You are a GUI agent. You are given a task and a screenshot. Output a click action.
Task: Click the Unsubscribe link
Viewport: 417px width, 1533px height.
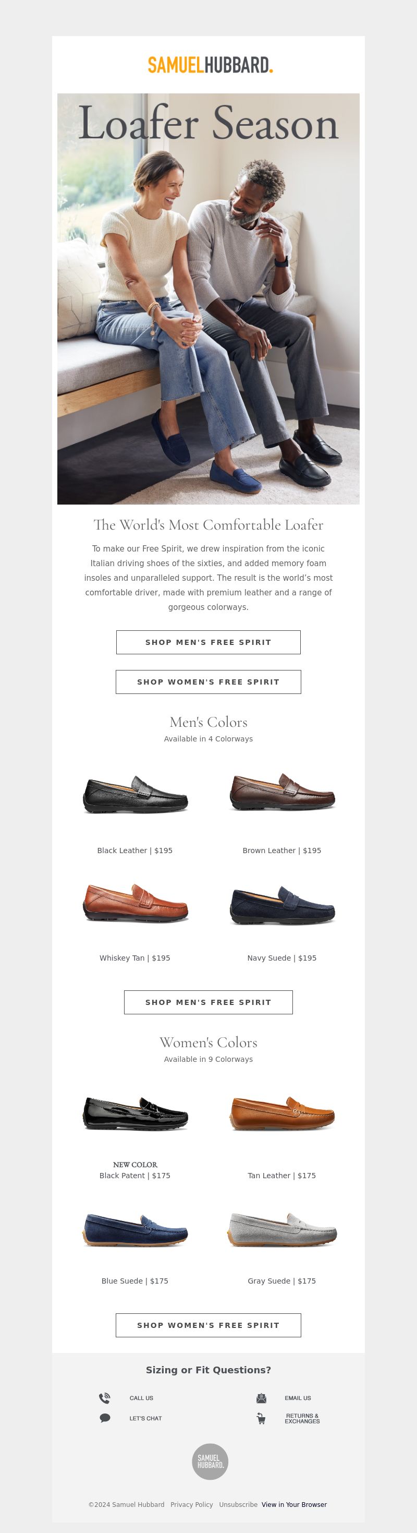238,1504
